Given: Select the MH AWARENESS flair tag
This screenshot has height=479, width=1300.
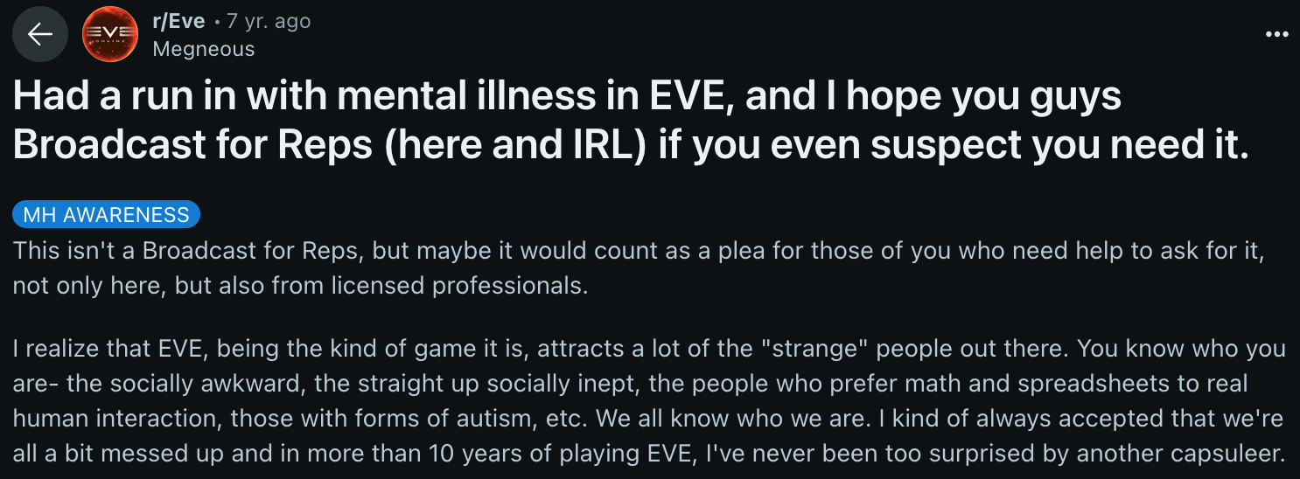Looking at the screenshot, I should point(107,215).
